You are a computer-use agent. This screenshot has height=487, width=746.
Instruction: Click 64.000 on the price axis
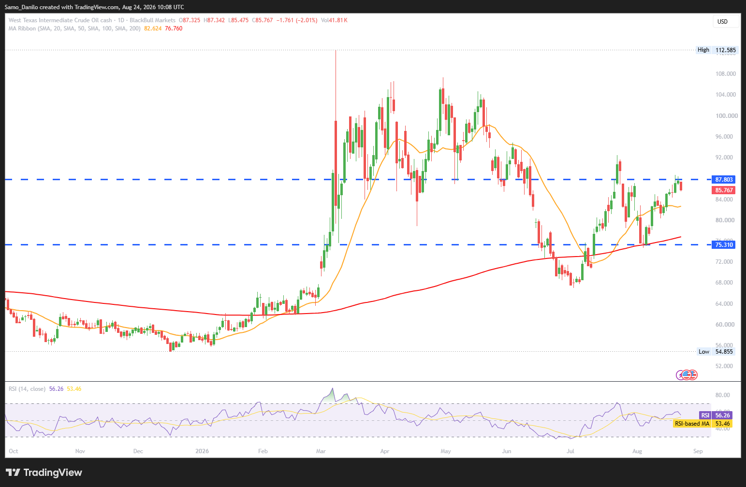[724, 304]
